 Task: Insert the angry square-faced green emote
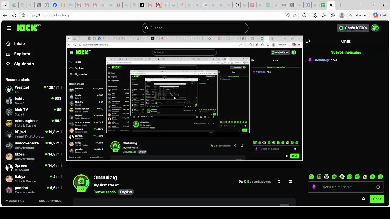[x=319, y=176]
